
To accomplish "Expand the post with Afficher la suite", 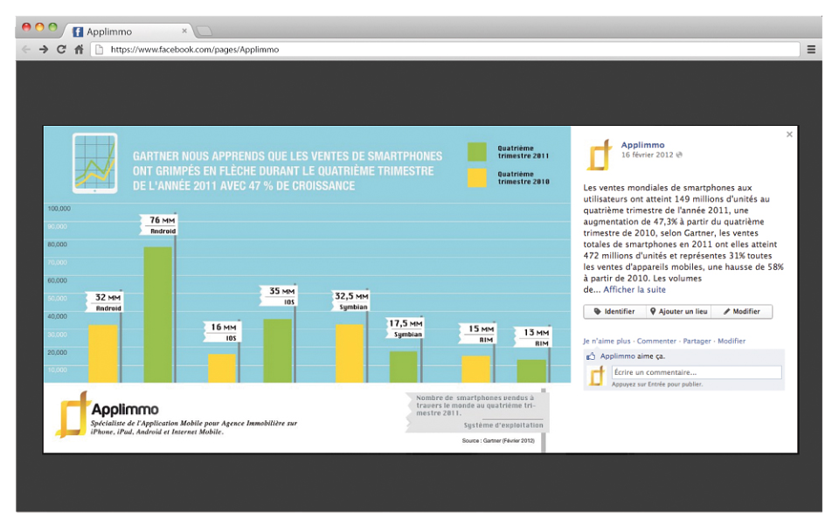I will [x=634, y=289].
